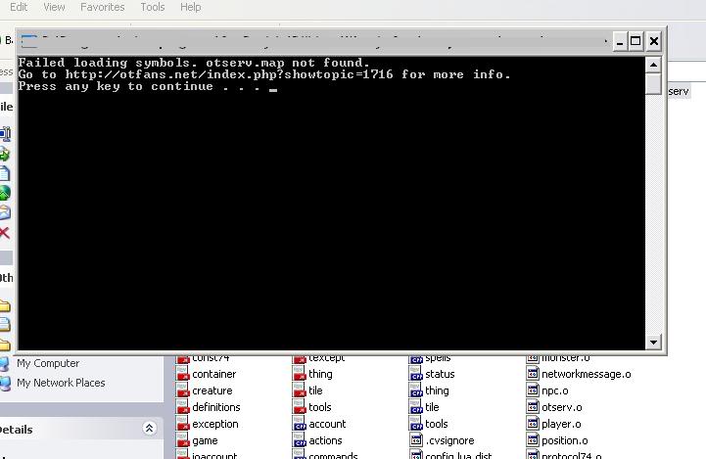Select the npc.o object file icon
This screenshot has height=459, width=706.
click(x=533, y=390)
